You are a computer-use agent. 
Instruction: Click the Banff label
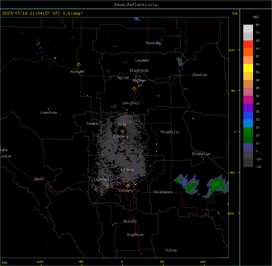pyautogui.click(x=39, y=179)
